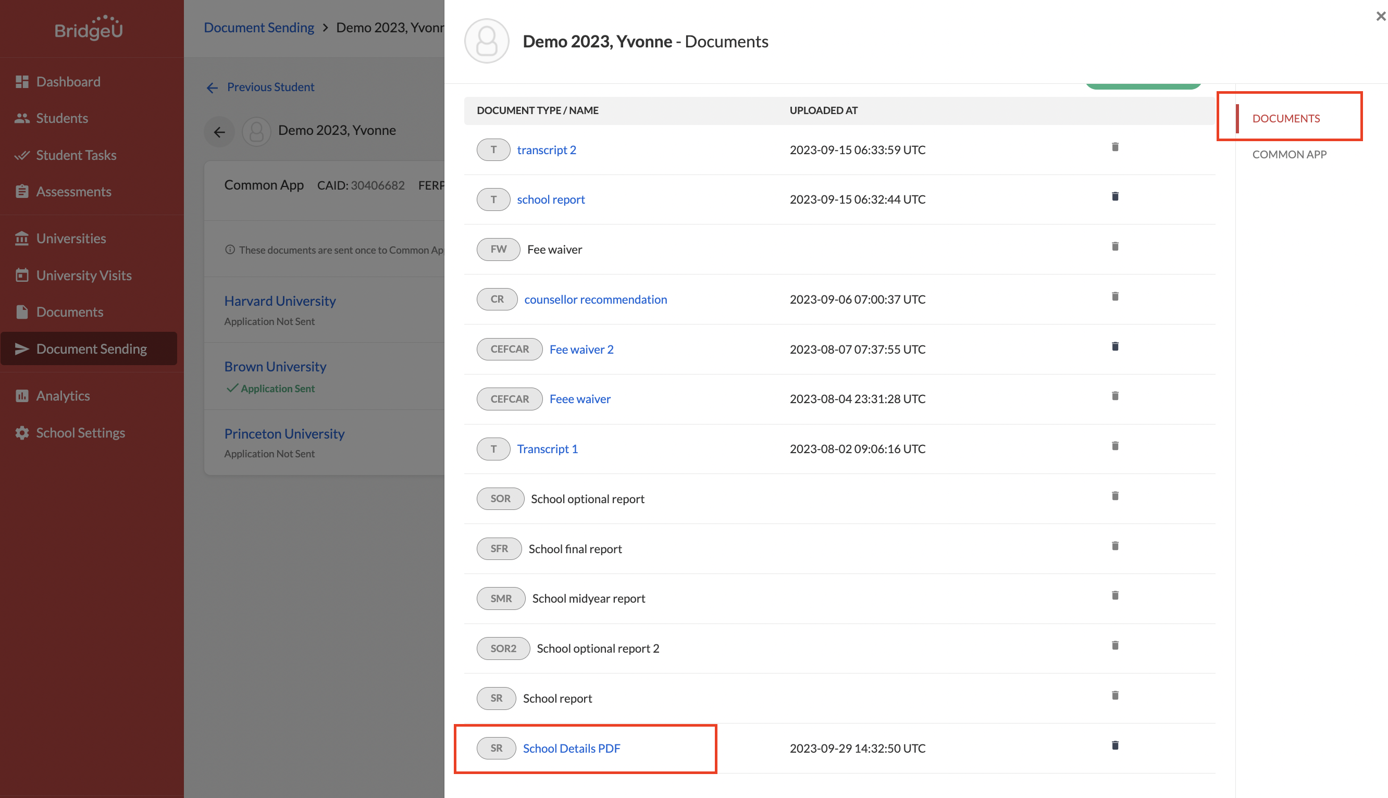1388x798 pixels.
Task: Go to Previous Student
Action: 260,87
